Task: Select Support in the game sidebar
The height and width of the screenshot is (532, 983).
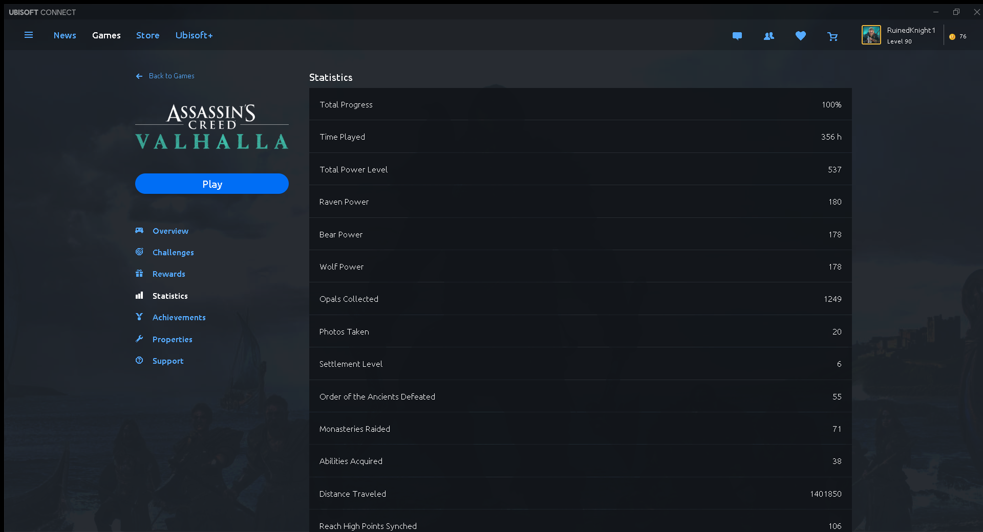Action: pos(168,361)
